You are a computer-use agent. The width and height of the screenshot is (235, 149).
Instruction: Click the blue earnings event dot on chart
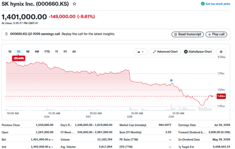tap(171, 81)
